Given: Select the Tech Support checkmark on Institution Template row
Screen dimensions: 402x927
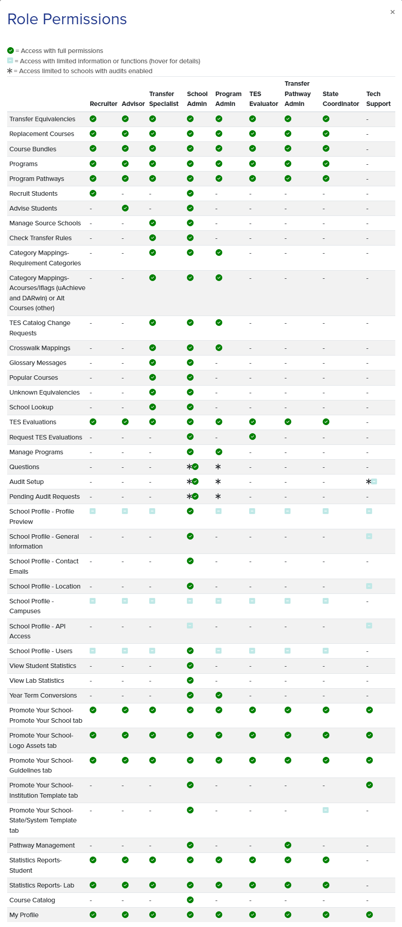Looking at the screenshot, I should click(369, 785).
